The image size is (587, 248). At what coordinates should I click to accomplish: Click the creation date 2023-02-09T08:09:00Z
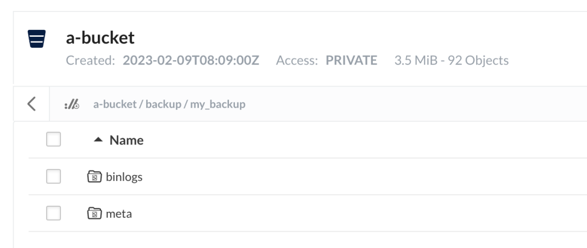coord(191,60)
